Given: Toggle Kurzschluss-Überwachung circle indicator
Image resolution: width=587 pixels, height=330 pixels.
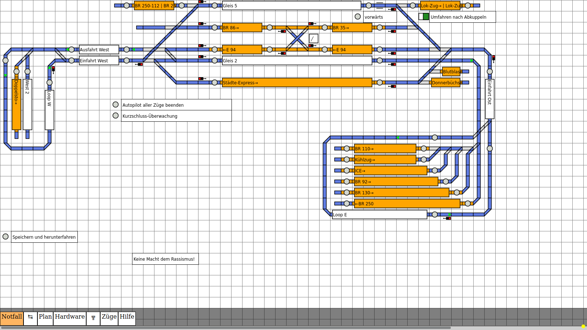Looking at the screenshot, I should [116, 115].
